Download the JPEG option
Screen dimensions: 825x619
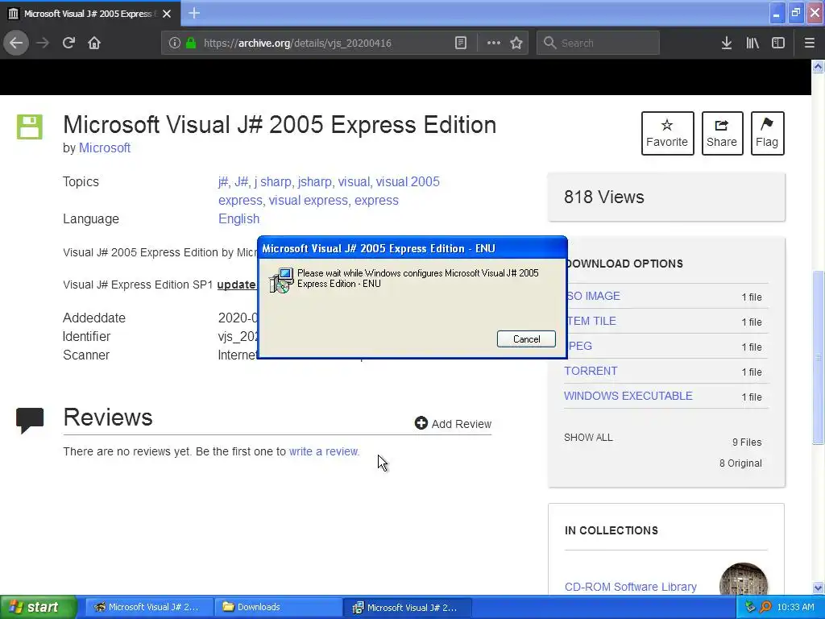pos(578,346)
